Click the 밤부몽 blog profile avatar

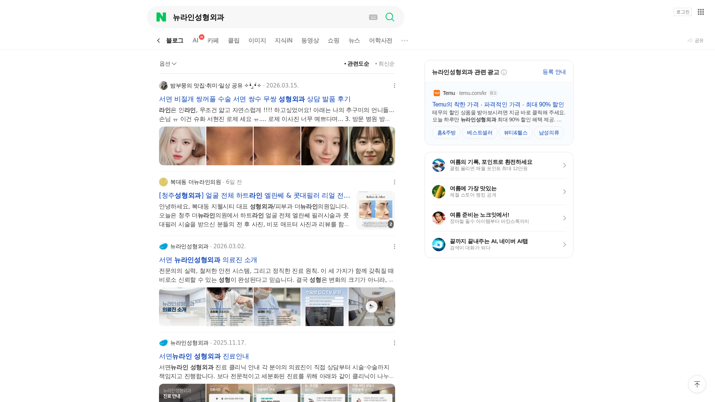(x=163, y=86)
